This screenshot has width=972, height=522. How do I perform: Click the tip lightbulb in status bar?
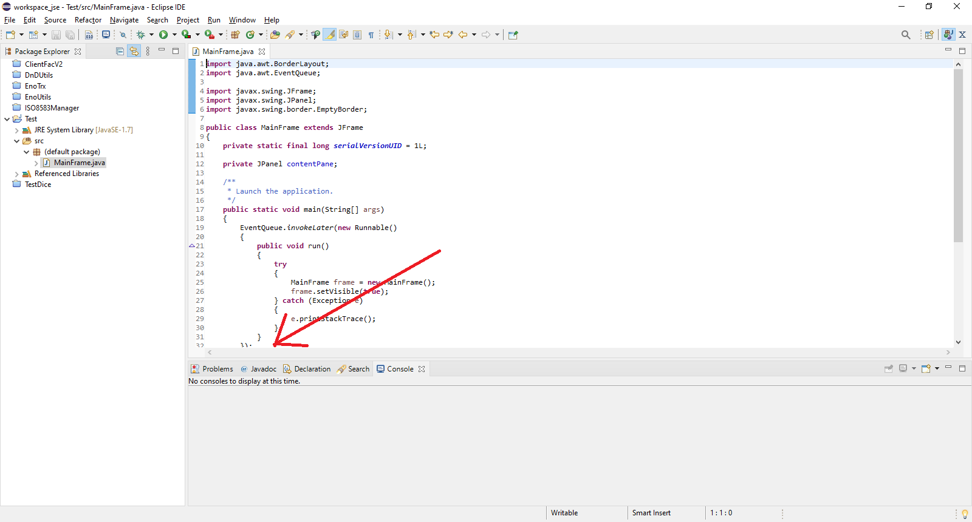[965, 514]
